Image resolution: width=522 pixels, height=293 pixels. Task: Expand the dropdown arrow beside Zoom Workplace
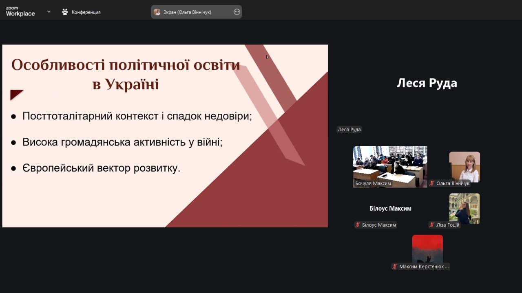[49, 12]
